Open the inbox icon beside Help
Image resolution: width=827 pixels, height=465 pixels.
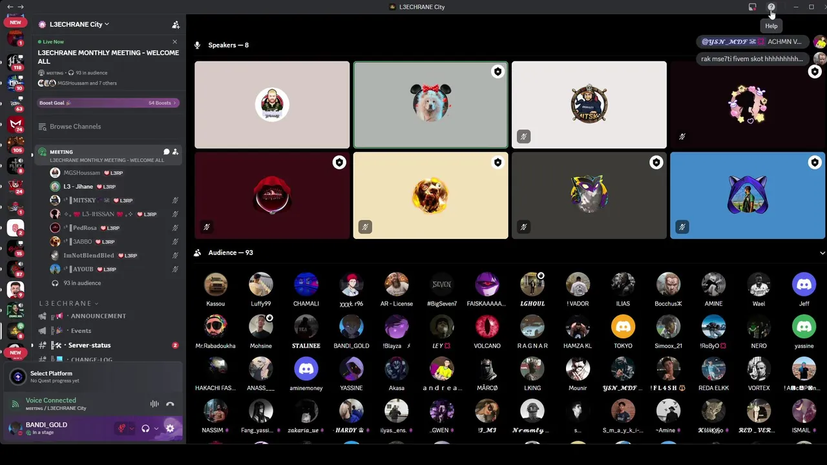[753, 7]
